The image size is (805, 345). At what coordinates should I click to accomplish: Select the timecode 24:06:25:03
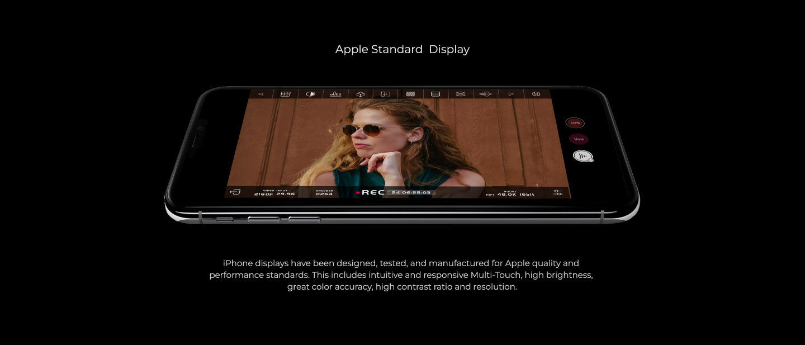(x=411, y=192)
